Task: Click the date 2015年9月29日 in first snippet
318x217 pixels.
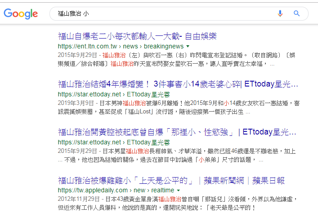Action: click(x=77, y=55)
